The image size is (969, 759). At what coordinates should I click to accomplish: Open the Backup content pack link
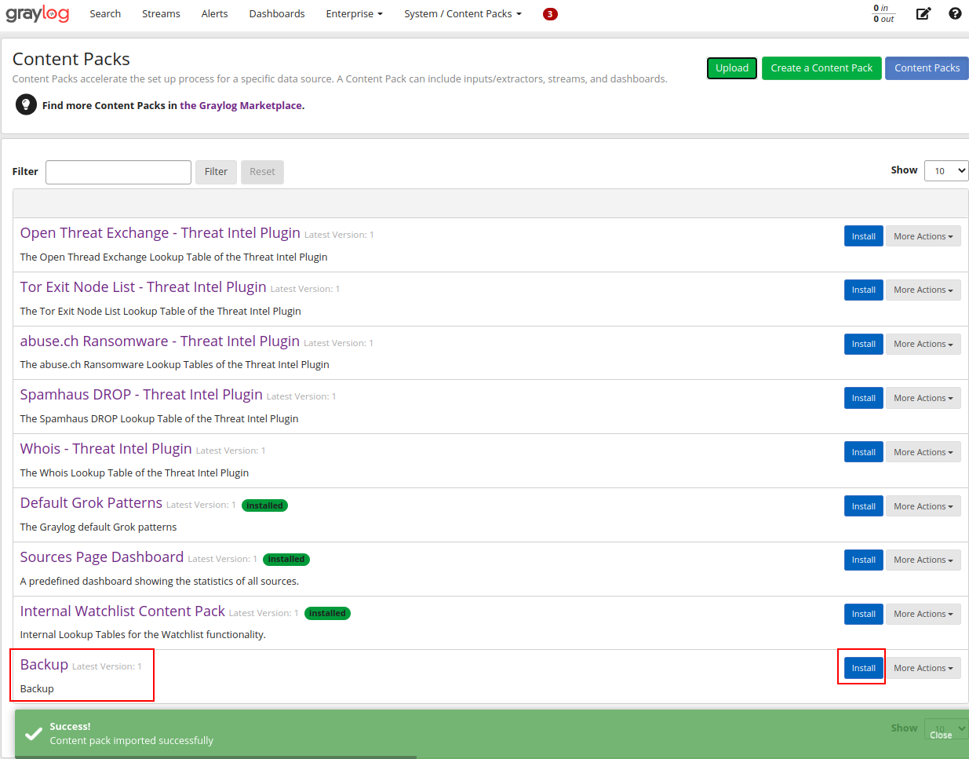click(x=44, y=665)
